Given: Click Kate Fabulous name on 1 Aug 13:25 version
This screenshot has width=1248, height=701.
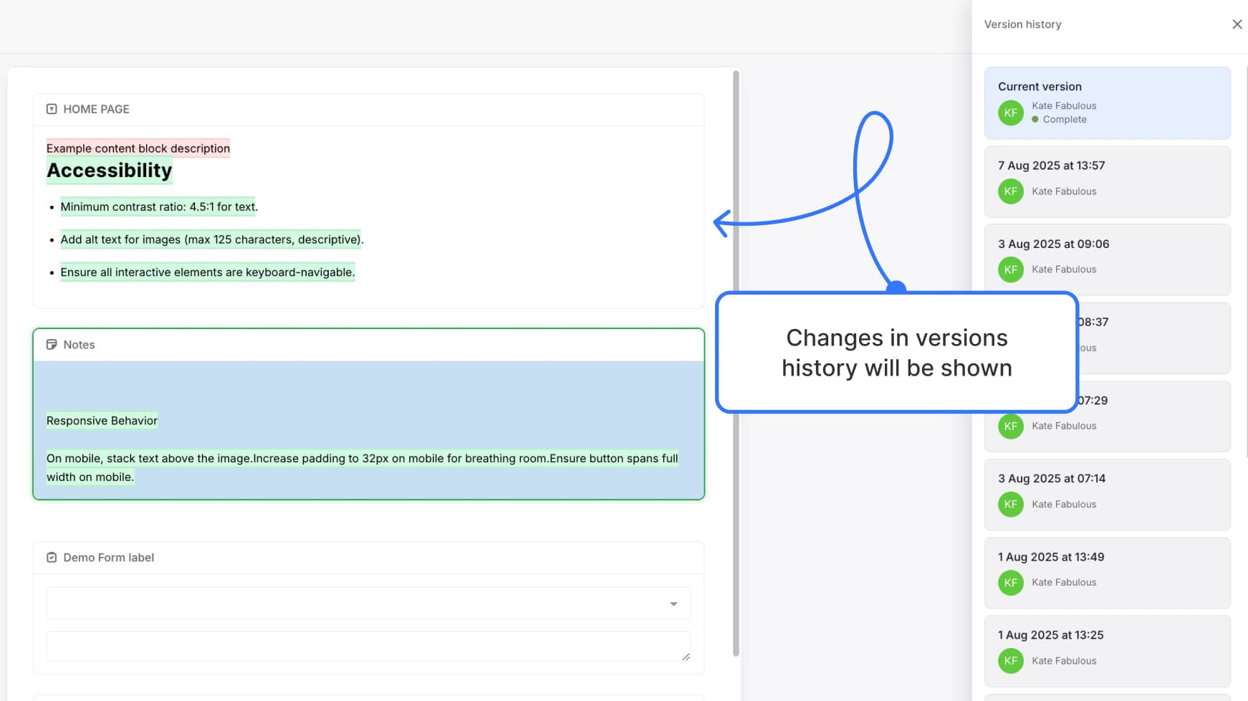Looking at the screenshot, I should point(1064,661).
